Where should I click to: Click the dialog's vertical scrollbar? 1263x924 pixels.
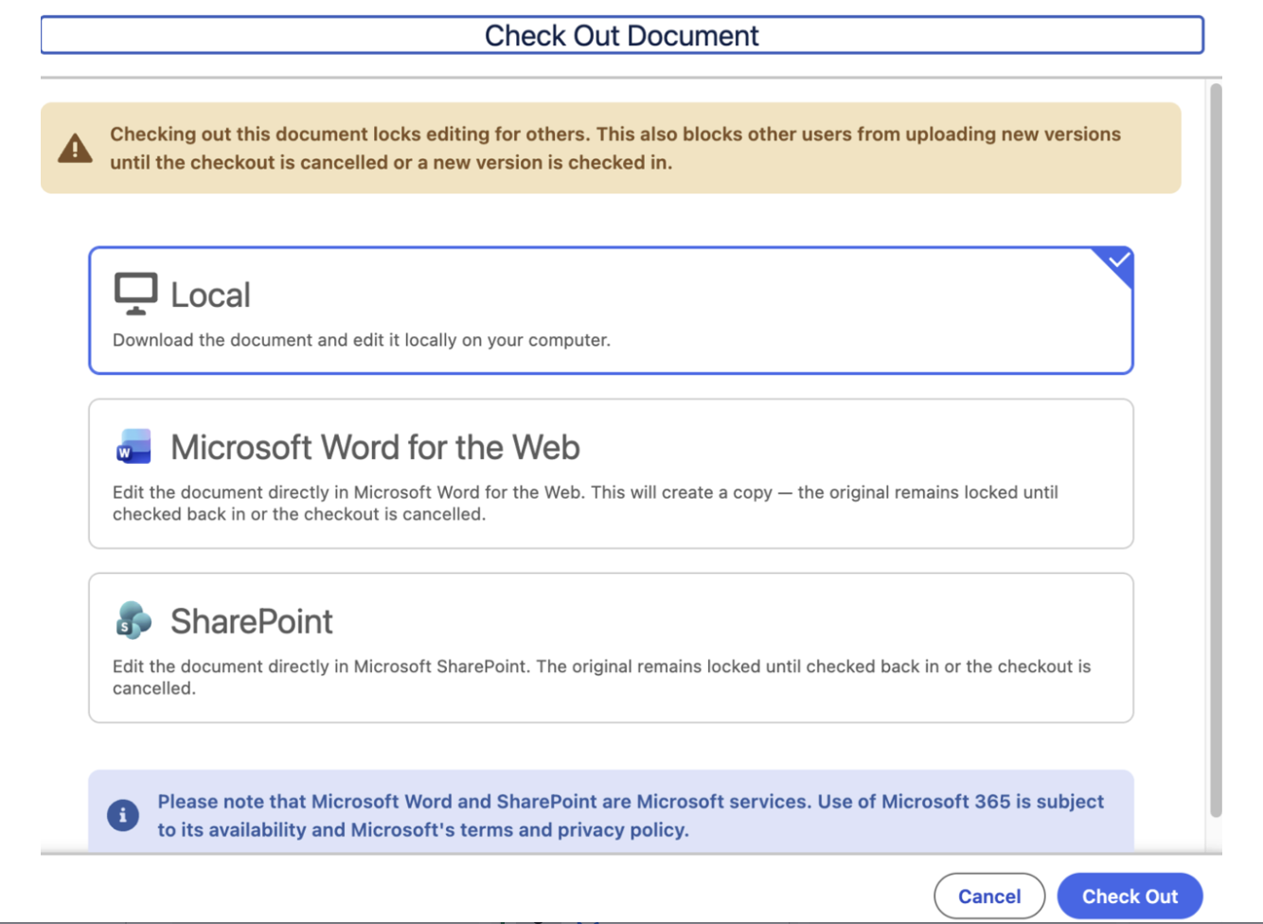[1216, 450]
